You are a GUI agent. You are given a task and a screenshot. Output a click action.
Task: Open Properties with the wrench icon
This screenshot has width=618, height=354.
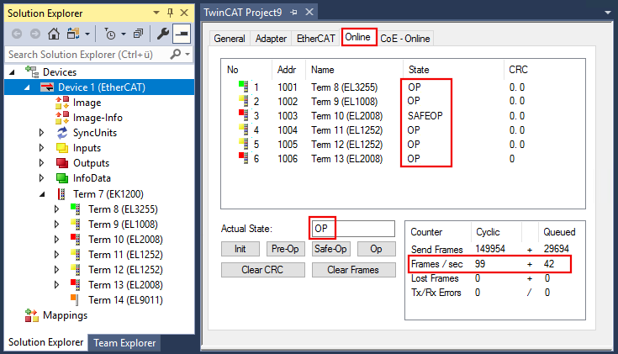[163, 34]
